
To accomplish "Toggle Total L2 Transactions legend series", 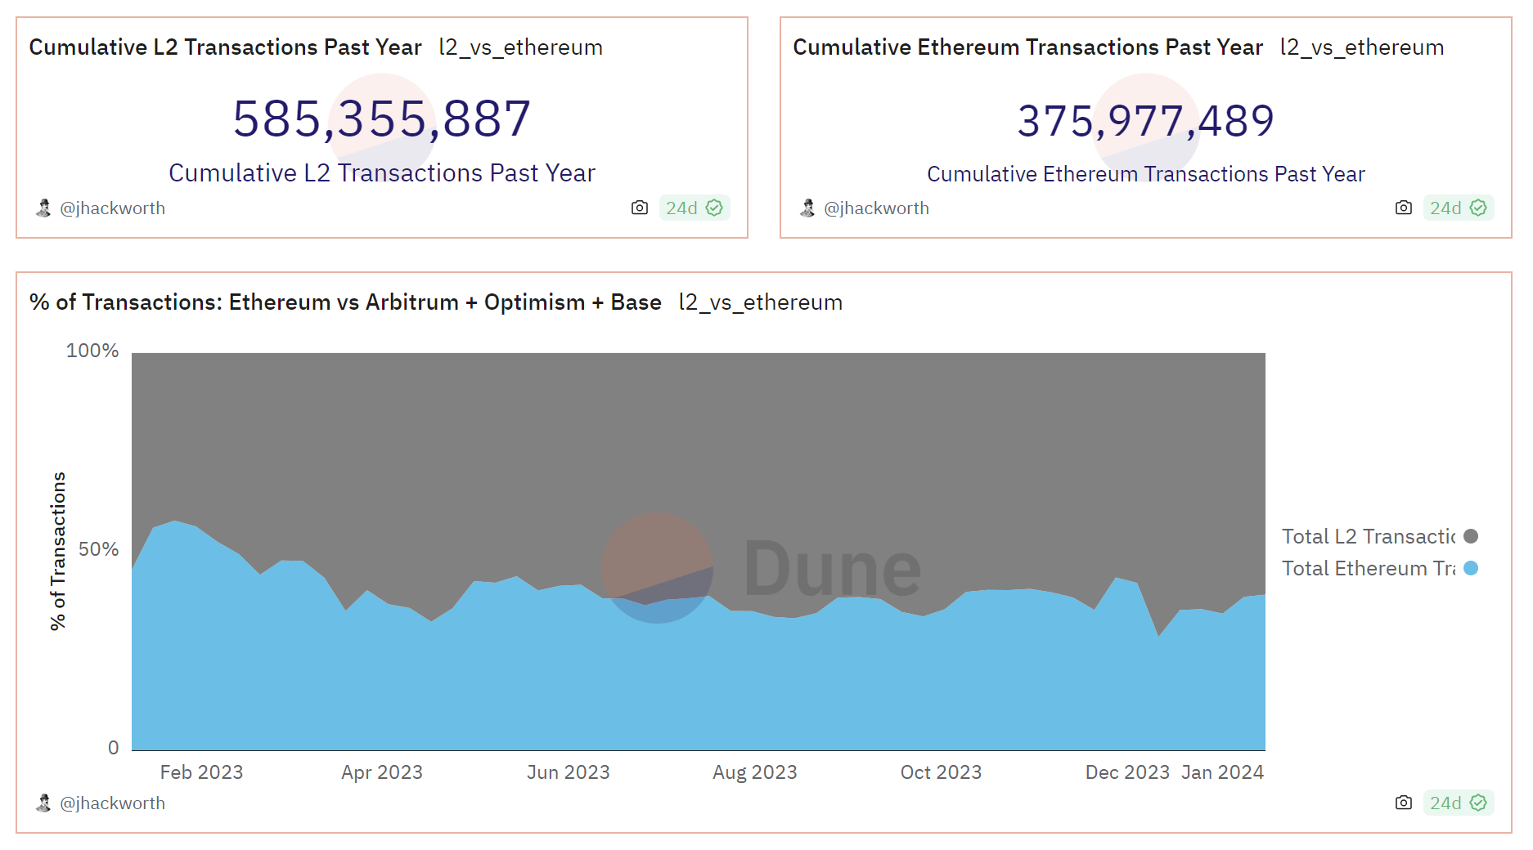I will click(1368, 536).
